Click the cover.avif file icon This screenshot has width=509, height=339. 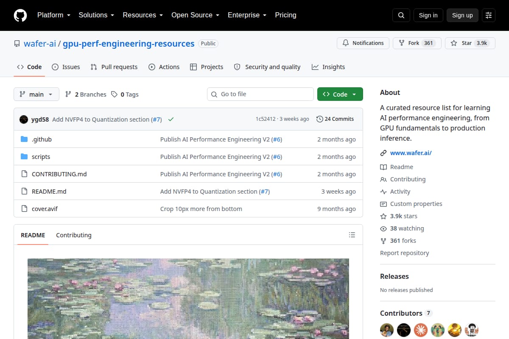click(24, 209)
